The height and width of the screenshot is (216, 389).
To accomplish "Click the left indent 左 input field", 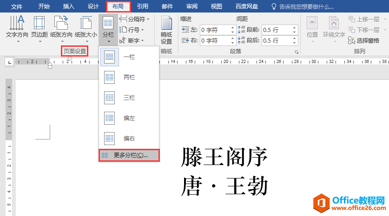I will (215, 30).
